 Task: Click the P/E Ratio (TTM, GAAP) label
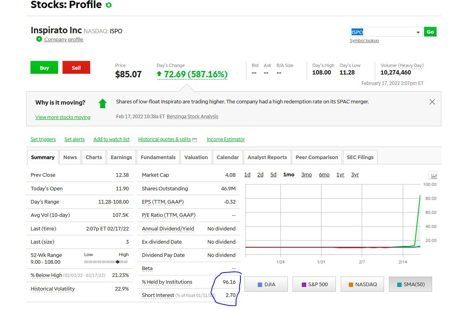[168, 215]
